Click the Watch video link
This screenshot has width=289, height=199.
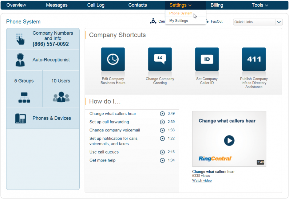[x=202, y=180]
